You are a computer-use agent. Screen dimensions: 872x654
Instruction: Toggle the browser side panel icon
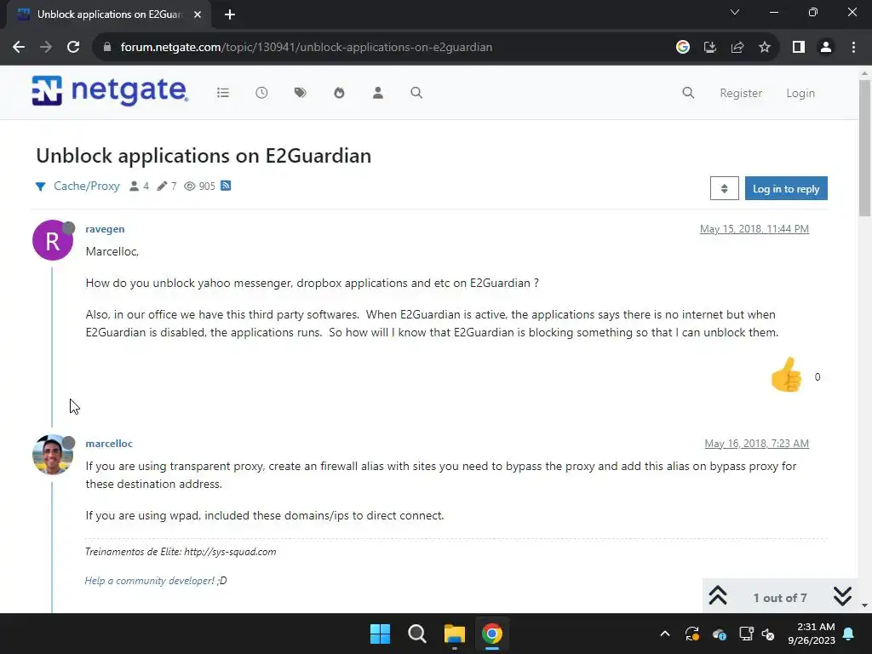799,48
